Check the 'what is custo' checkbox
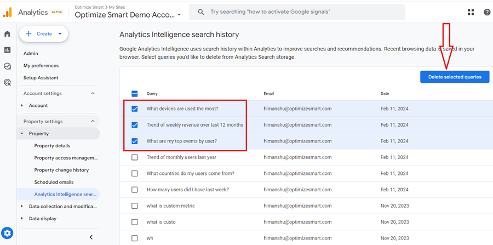 click(x=135, y=222)
